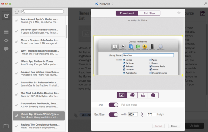Click the post list scrollbar

pyautogui.click(x=67, y=31)
